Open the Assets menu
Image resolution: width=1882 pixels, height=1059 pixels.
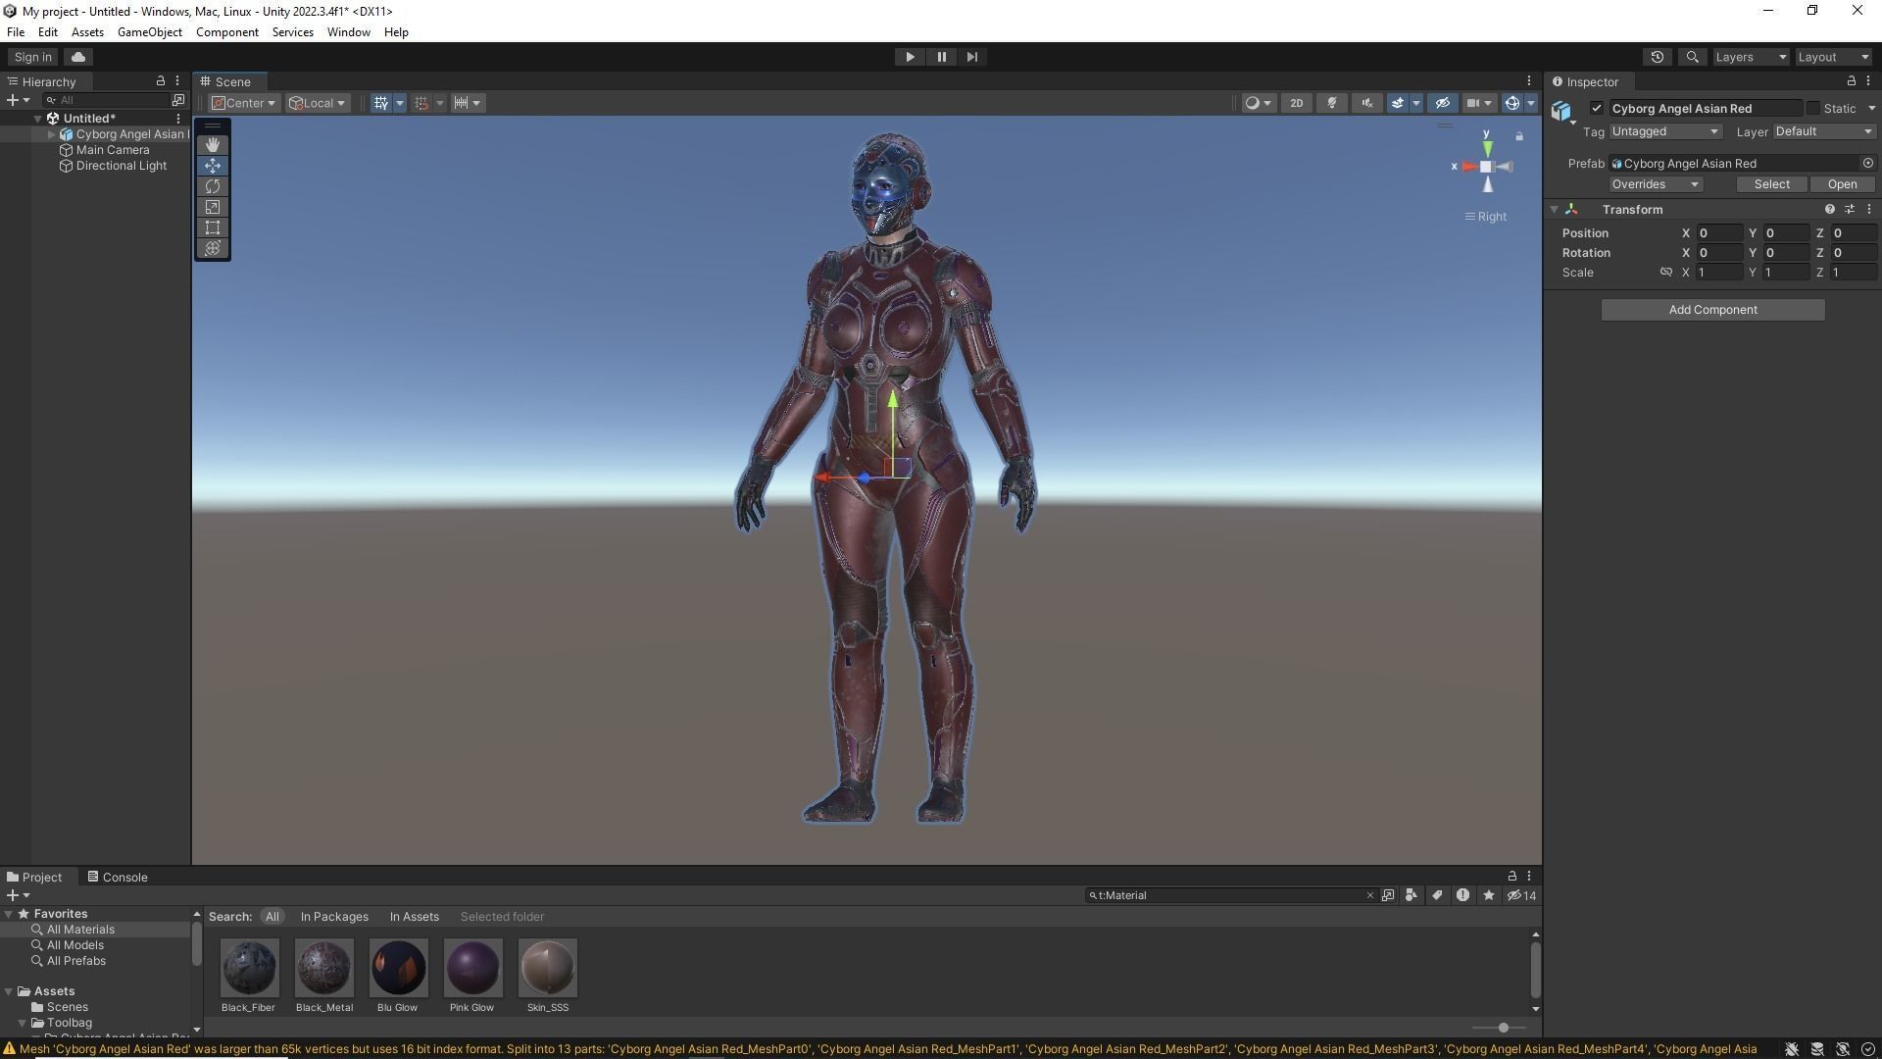(87, 32)
